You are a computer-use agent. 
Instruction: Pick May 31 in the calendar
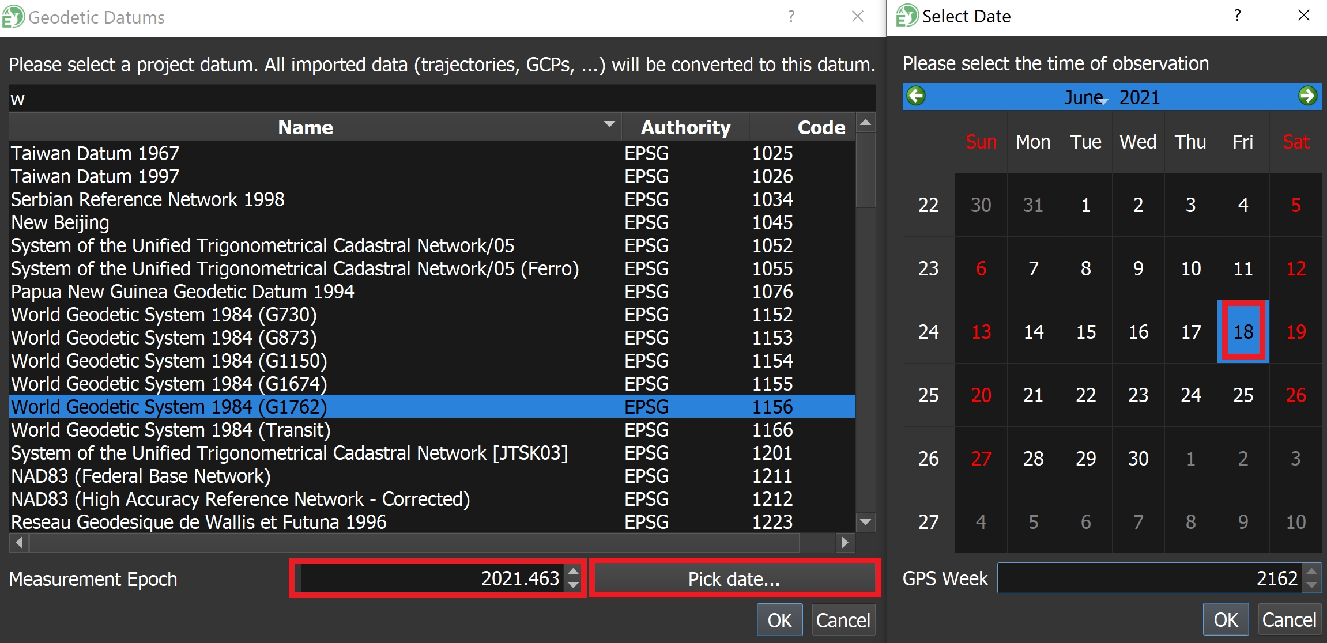pos(1034,205)
